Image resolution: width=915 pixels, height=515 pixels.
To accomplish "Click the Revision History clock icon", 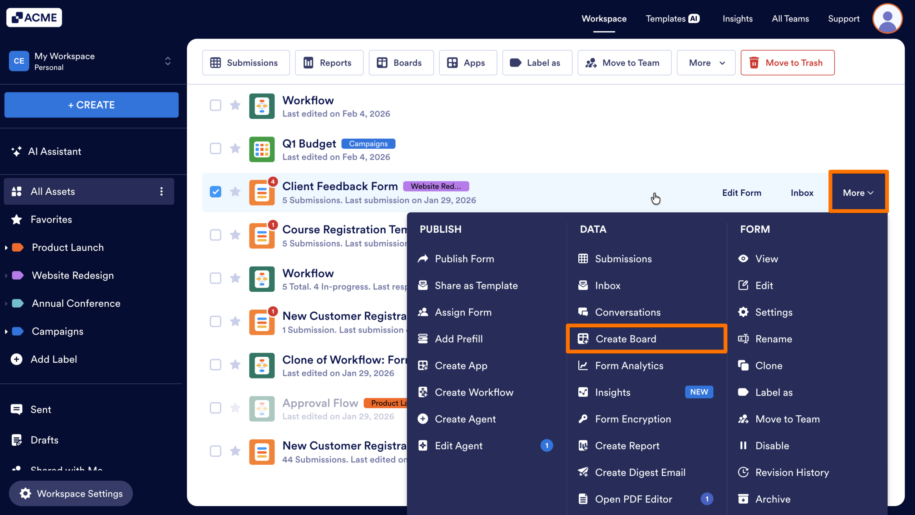I will tap(743, 472).
